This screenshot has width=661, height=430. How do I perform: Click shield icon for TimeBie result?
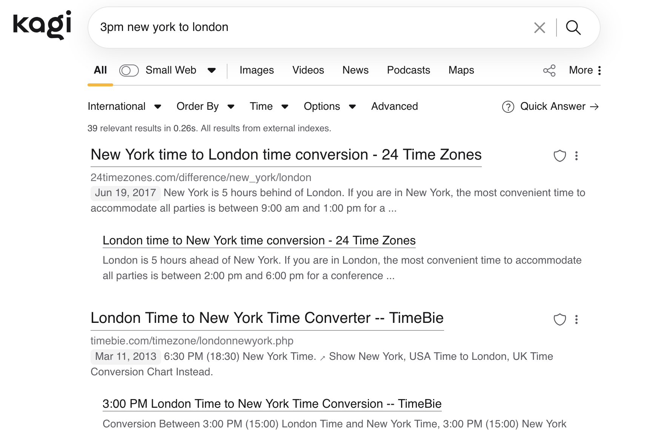(x=560, y=319)
